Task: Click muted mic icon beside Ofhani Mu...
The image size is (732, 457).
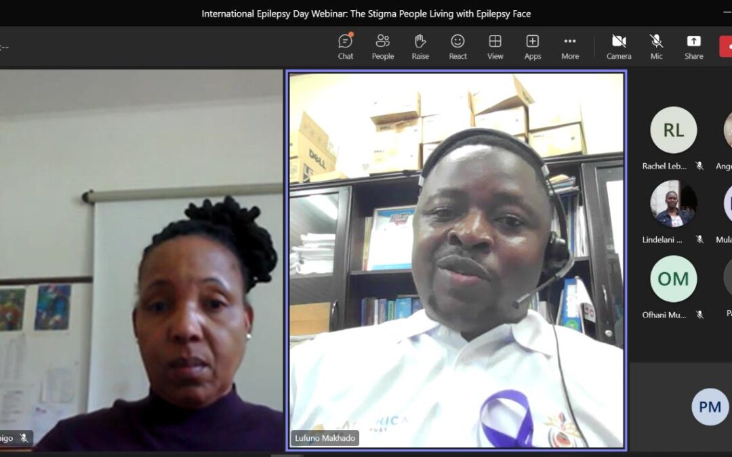Action: (699, 315)
